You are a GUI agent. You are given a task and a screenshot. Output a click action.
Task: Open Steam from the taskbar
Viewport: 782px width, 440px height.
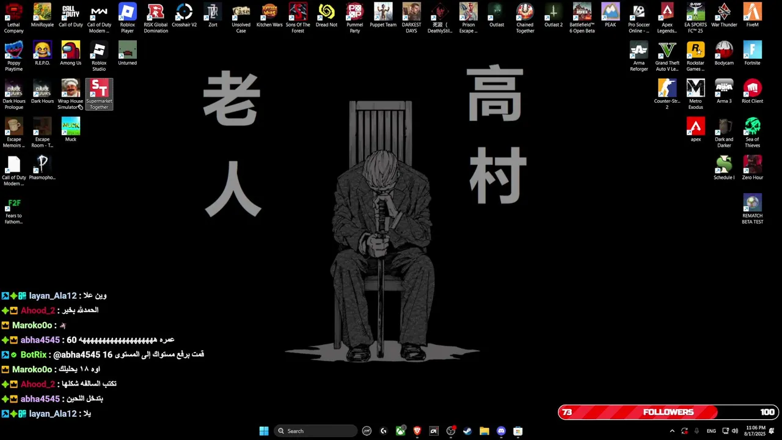467,431
